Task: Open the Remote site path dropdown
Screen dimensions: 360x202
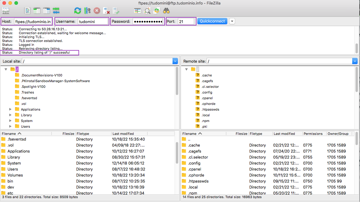Action: click(355, 61)
